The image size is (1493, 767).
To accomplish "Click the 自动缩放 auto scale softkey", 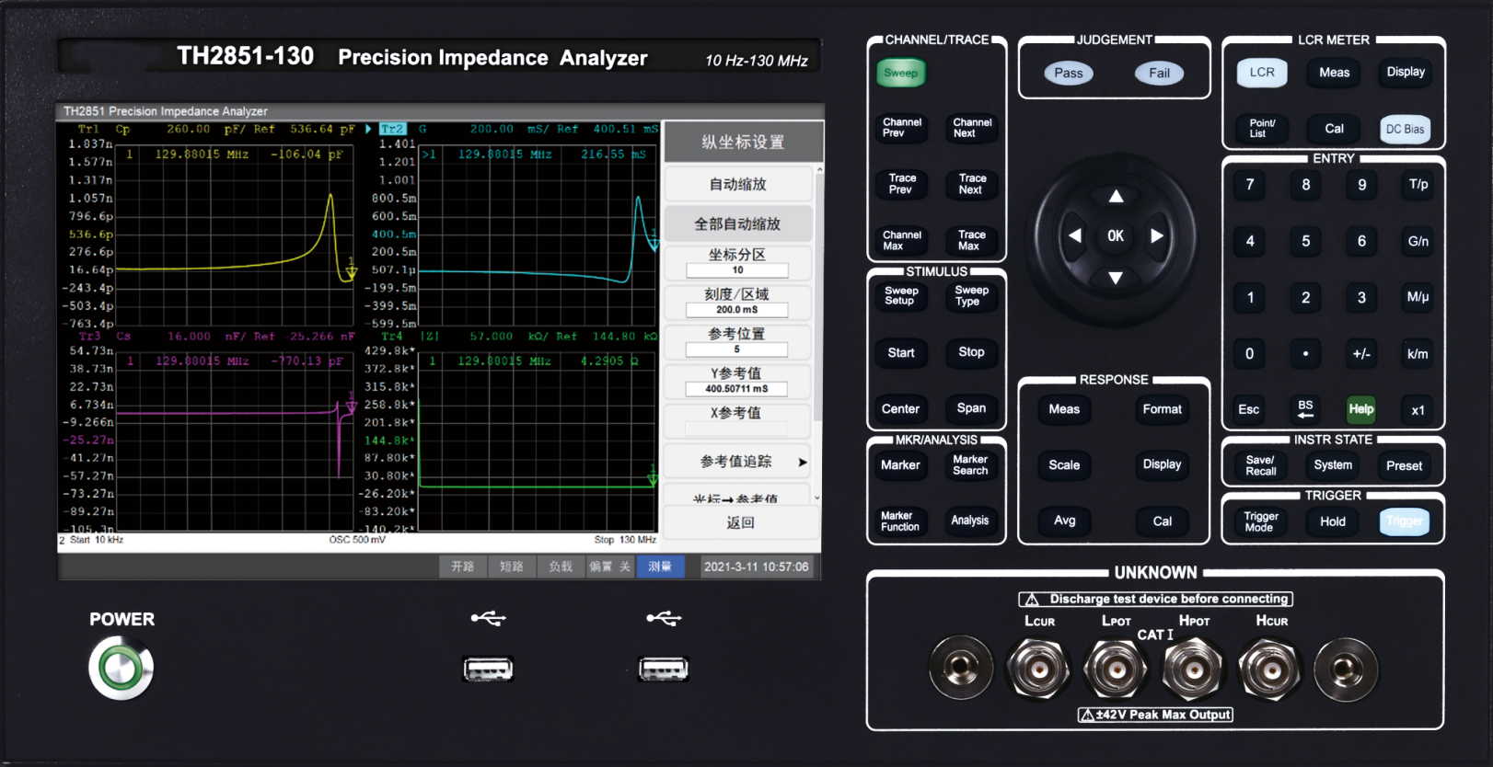I will [x=737, y=184].
